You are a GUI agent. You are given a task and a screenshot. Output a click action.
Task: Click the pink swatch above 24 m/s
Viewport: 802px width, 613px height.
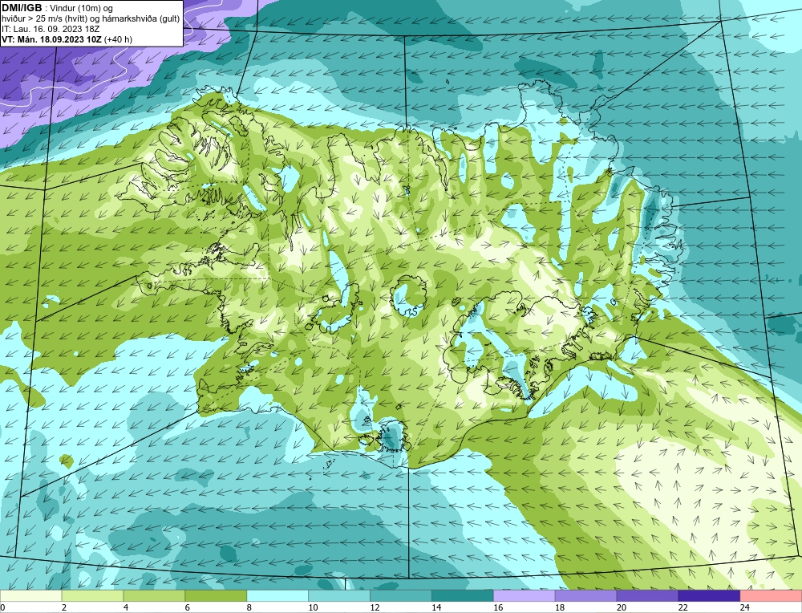(x=771, y=596)
